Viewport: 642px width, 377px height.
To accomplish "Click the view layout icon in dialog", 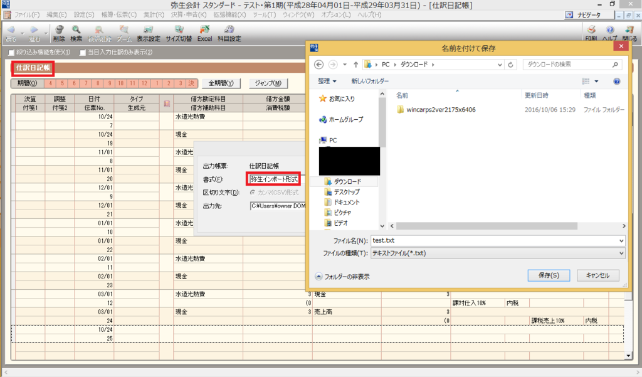I will [586, 81].
